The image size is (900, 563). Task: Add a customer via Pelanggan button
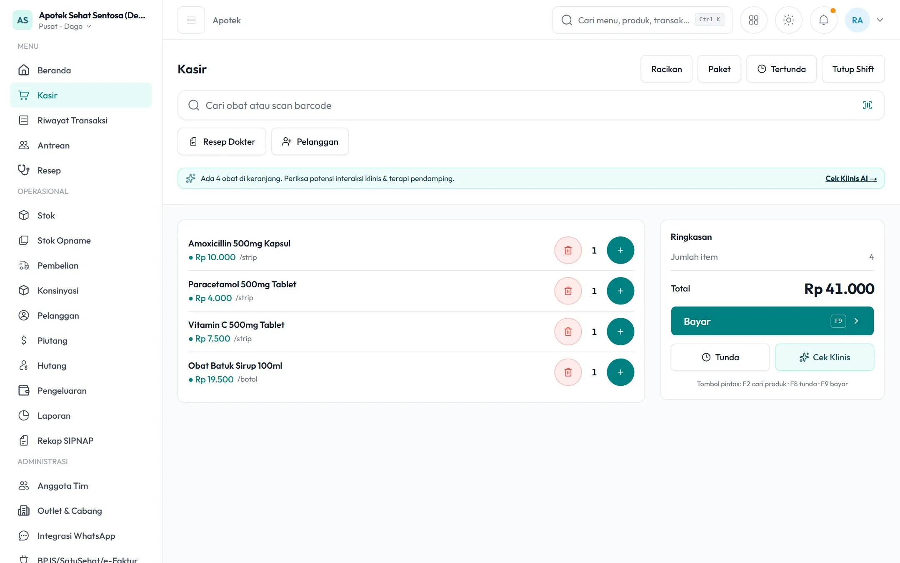click(310, 141)
